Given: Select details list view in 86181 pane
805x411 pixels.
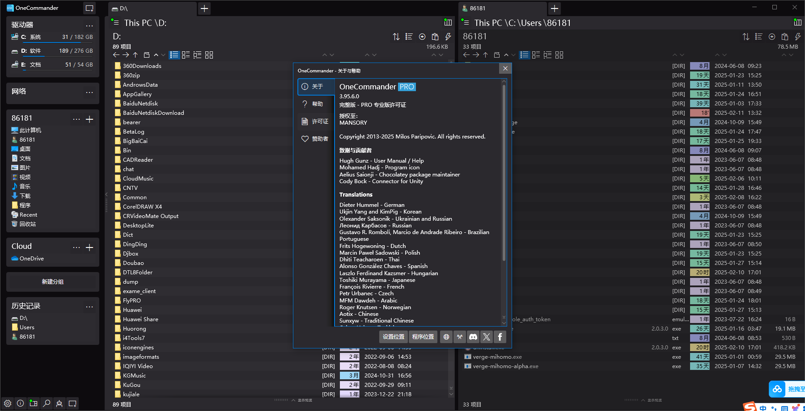Looking at the screenshot, I should (x=525, y=55).
